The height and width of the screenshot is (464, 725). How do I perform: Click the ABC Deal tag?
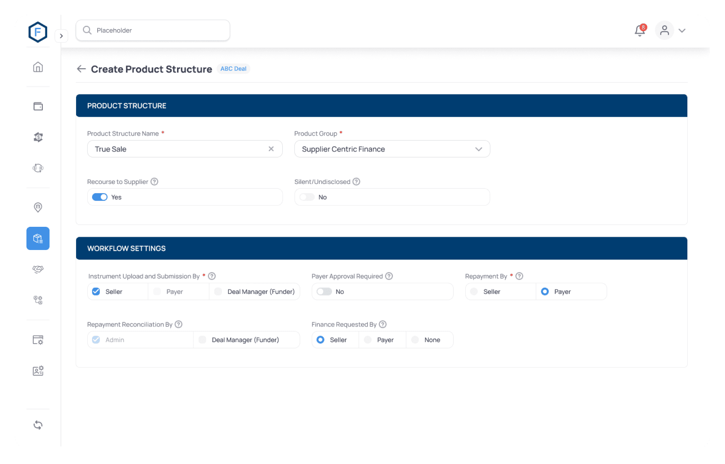click(234, 69)
